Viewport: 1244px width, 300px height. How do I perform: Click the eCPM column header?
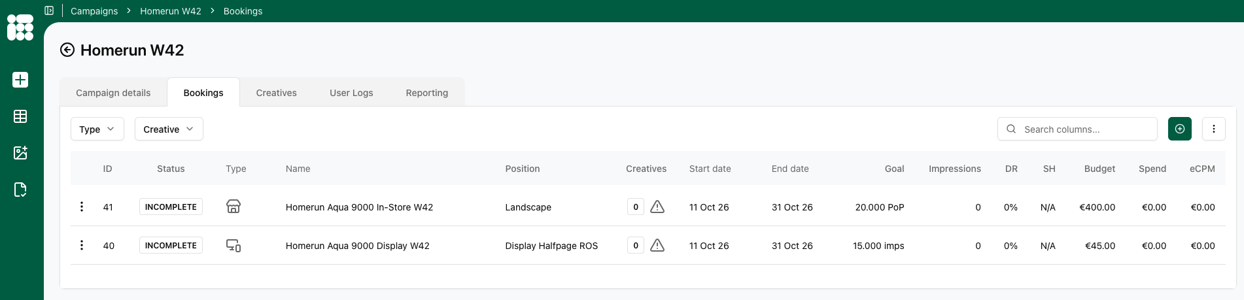click(1202, 169)
